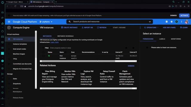Open Messenger in the browser sidebar

(2, 61)
